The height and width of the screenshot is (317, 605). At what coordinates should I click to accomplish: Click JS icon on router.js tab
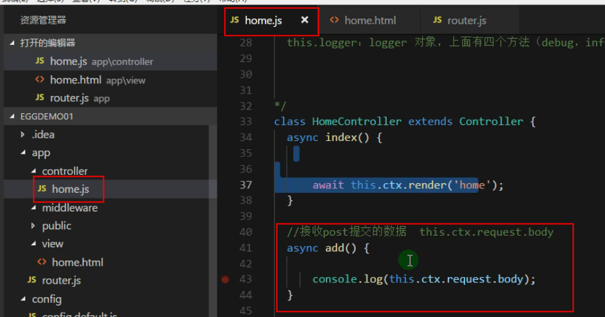pyautogui.click(x=437, y=20)
